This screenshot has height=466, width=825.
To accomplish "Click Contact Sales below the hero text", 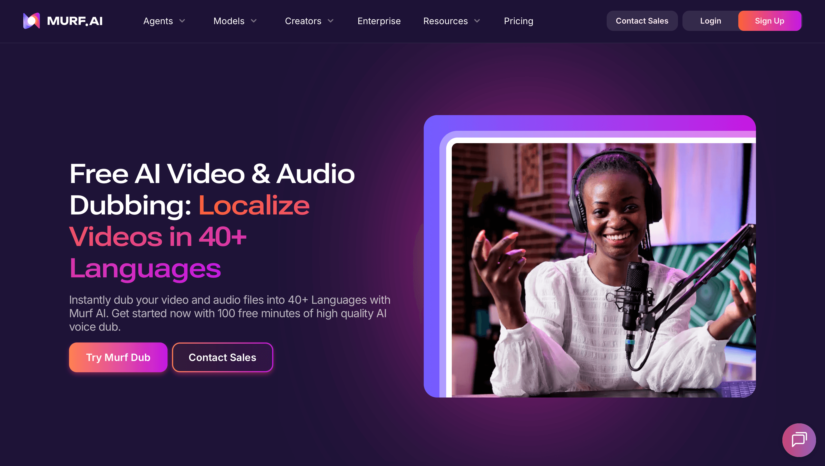I will click(x=222, y=357).
